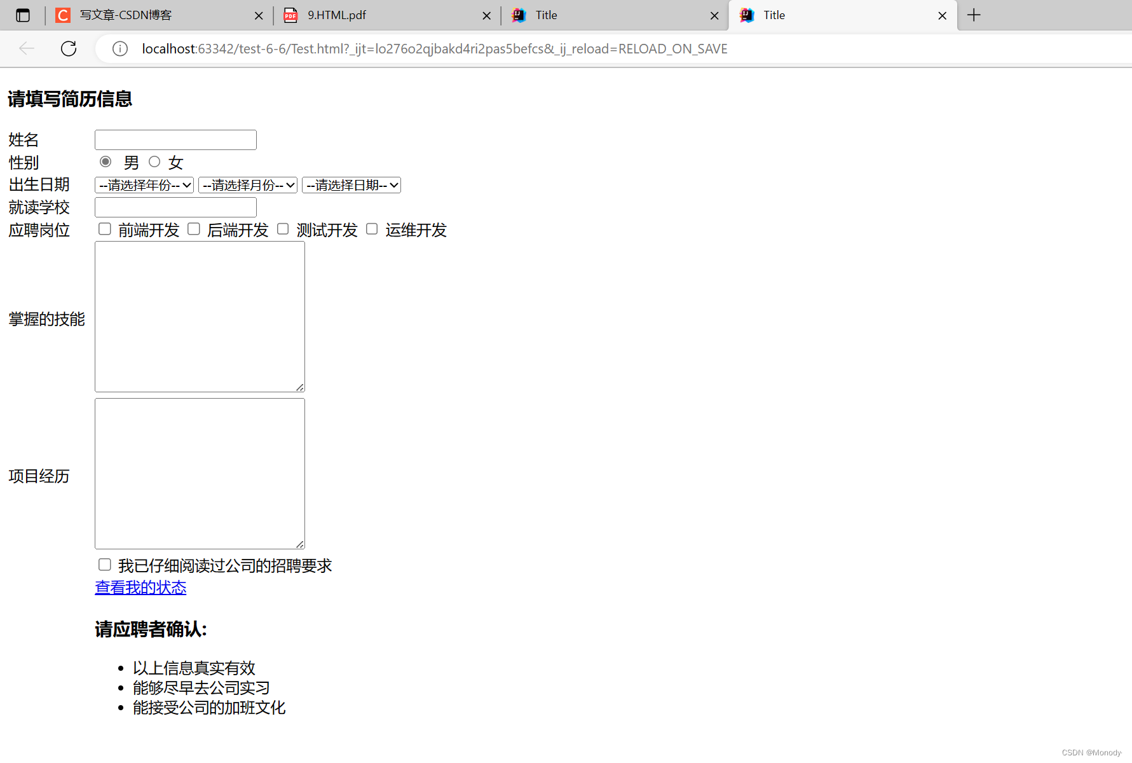
Task: Click the 姓名 text input
Action: 175,140
